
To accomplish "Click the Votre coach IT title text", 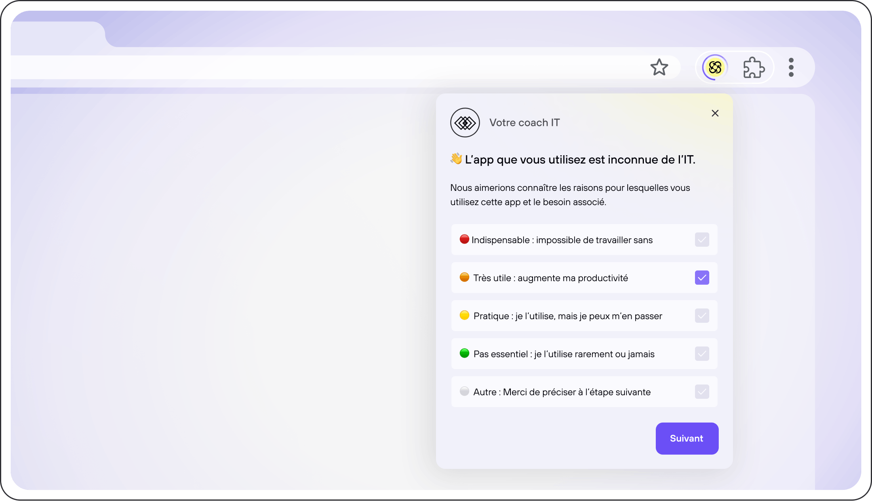I will click(524, 123).
